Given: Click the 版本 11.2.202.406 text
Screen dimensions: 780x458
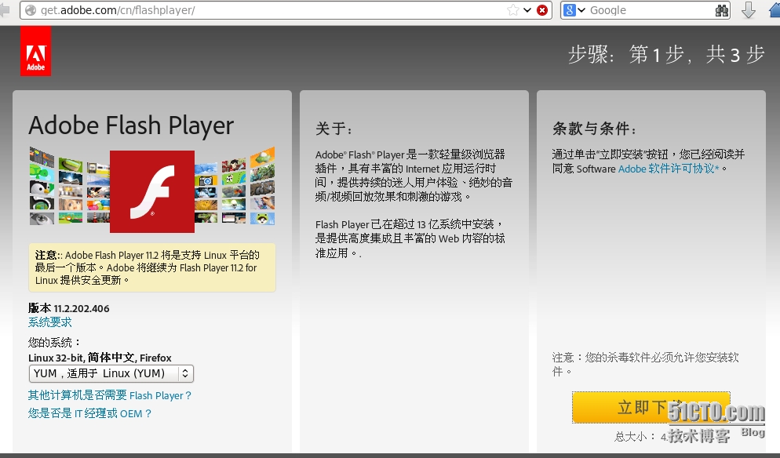Looking at the screenshot, I should pos(68,308).
